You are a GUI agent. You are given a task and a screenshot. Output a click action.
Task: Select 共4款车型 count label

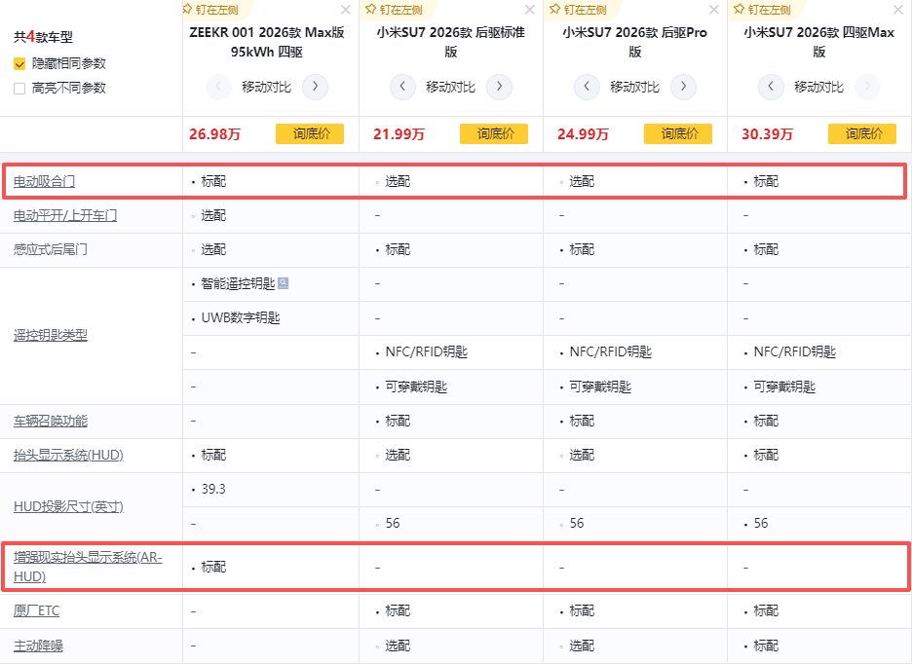(x=44, y=37)
